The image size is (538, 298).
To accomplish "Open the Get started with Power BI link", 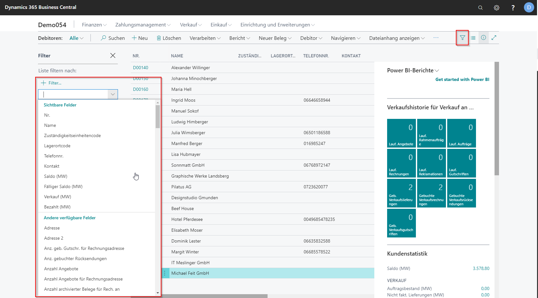I will click(462, 79).
